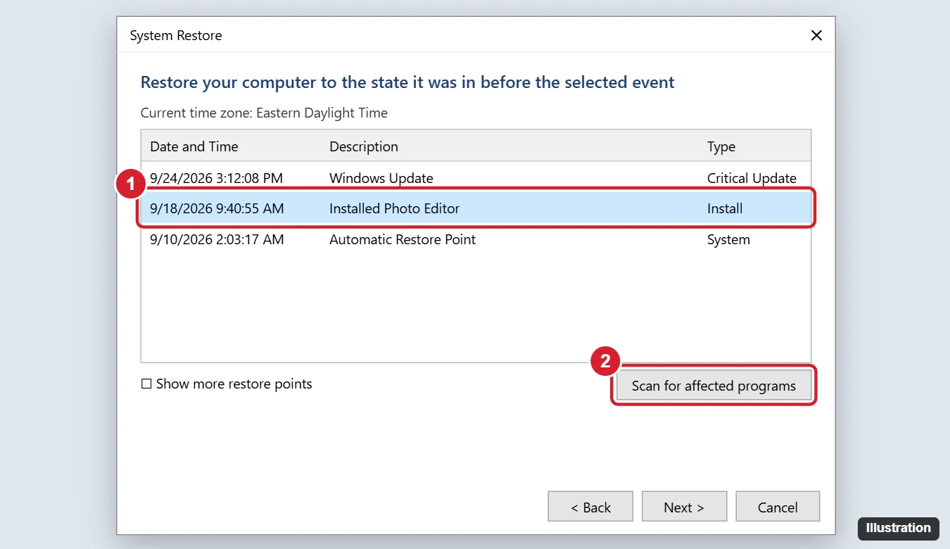950x549 pixels.
Task: Click the 9/10/2026 2:03:17 AM date cell
Action: tap(217, 239)
